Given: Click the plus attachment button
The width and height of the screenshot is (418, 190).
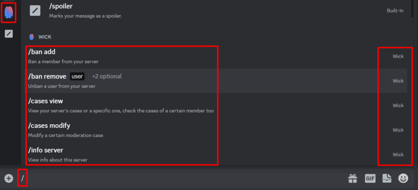Looking at the screenshot, I should click(x=9, y=178).
